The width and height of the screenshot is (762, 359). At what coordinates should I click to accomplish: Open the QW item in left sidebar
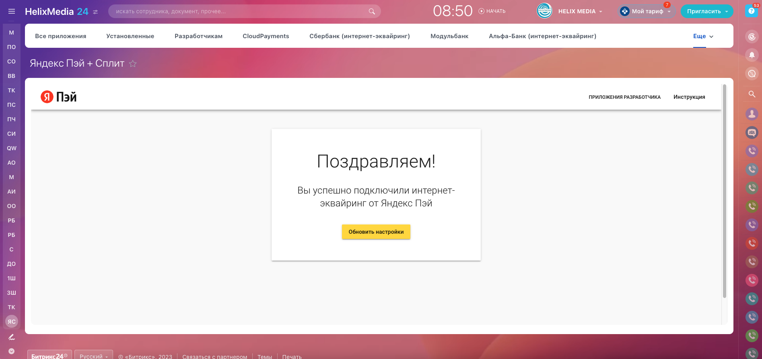coord(11,148)
